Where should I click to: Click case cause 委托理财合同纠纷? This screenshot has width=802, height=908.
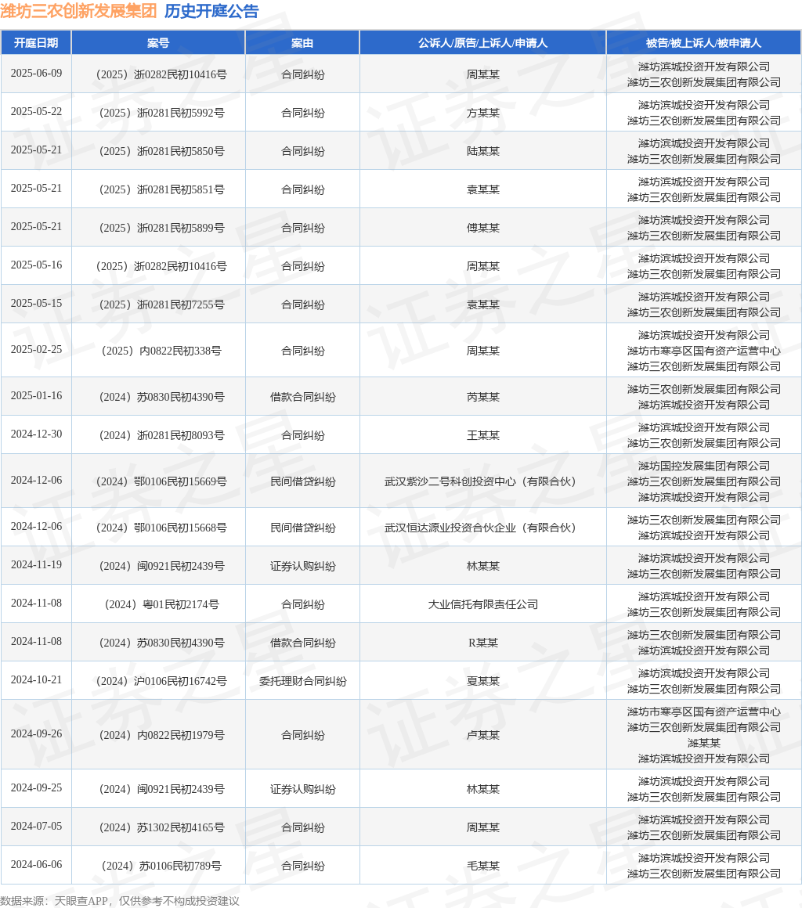302,682
